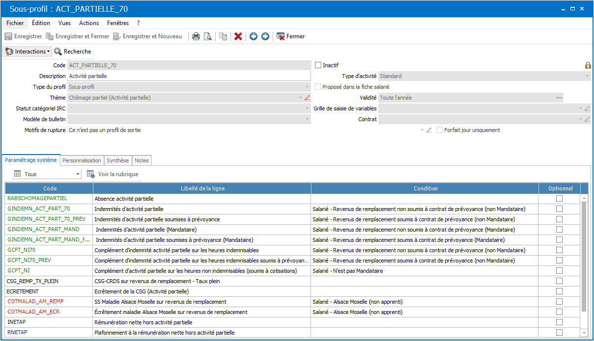The height and width of the screenshot is (341, 594).
Task: Click the table scrollbar up arrow
Action: coord(584,198)
